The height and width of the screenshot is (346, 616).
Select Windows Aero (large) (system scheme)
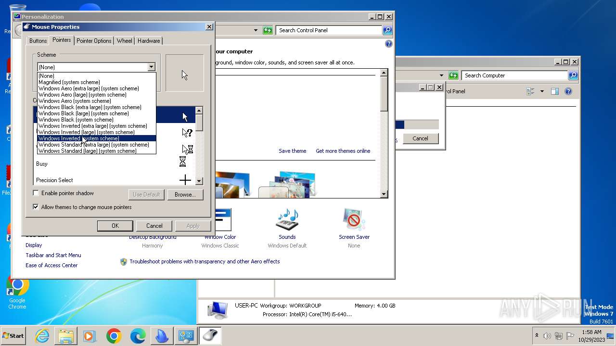[x=97, y=95]
